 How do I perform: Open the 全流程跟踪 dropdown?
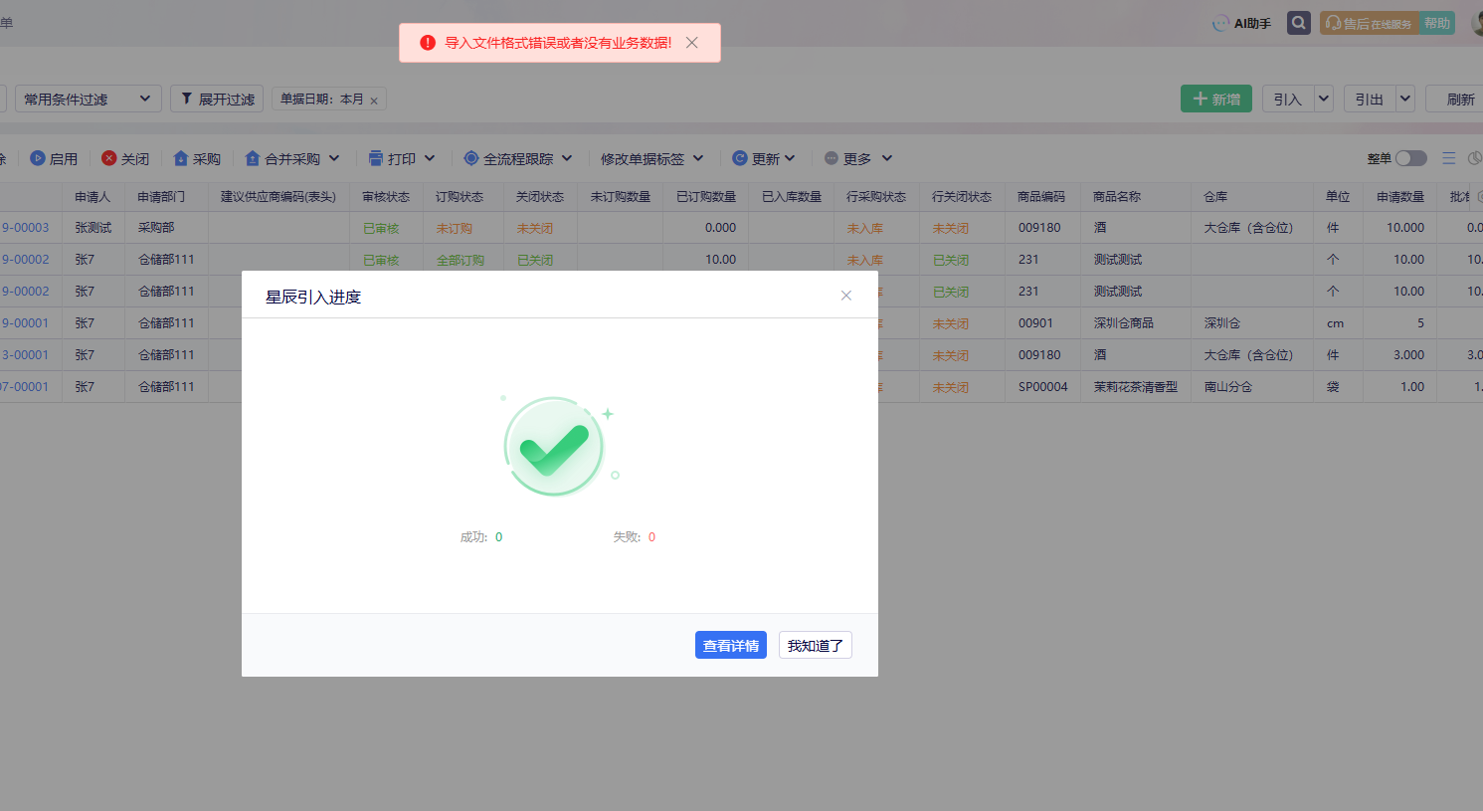tap(518, 159)
